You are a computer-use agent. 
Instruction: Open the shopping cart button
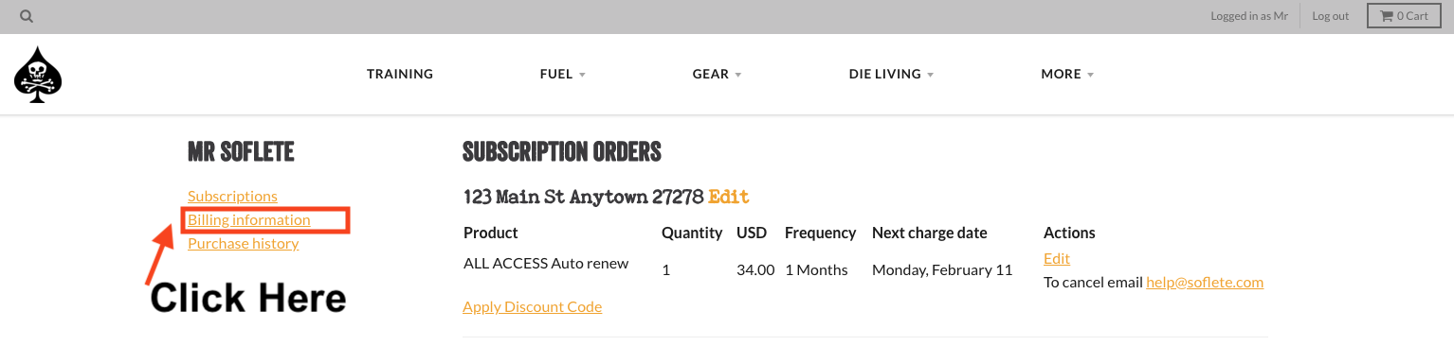(x=1404, y=16)
